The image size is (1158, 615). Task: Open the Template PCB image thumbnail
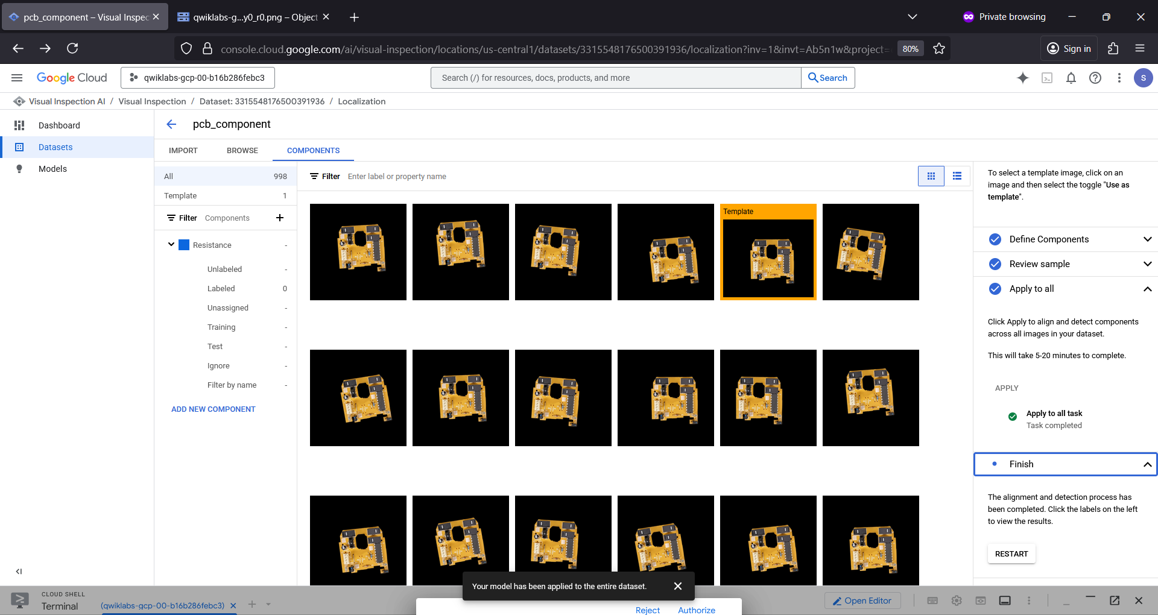click(768, 252)
